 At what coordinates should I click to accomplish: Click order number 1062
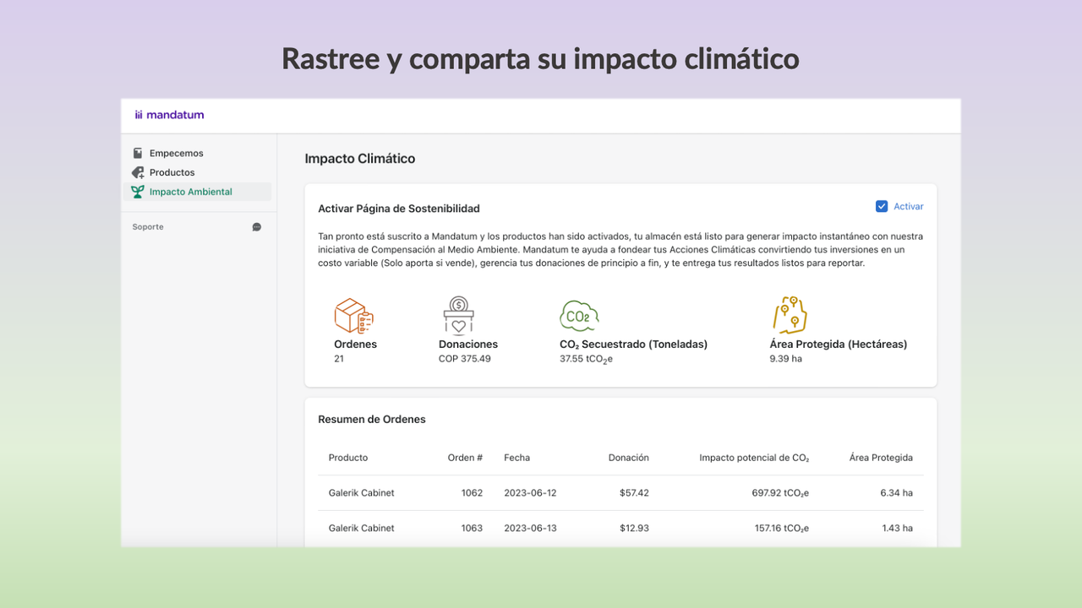point(472,492)
